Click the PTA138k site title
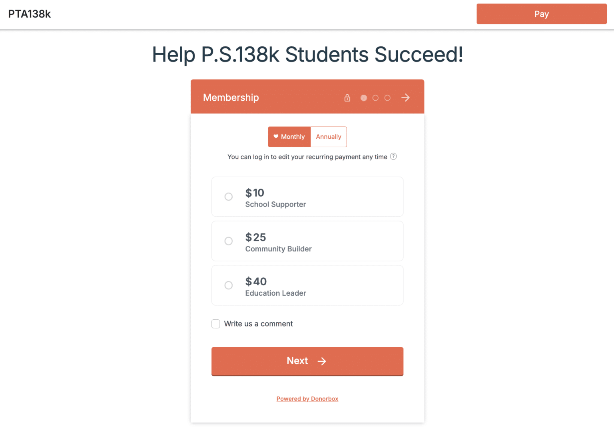Screen dimensions: 614x432 tap(29, 14)
